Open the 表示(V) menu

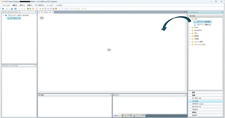[x=22, y=5]
